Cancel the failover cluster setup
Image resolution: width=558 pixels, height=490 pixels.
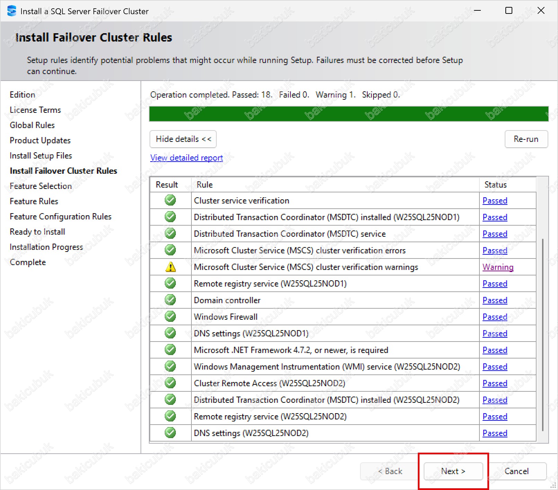point(516,471)
